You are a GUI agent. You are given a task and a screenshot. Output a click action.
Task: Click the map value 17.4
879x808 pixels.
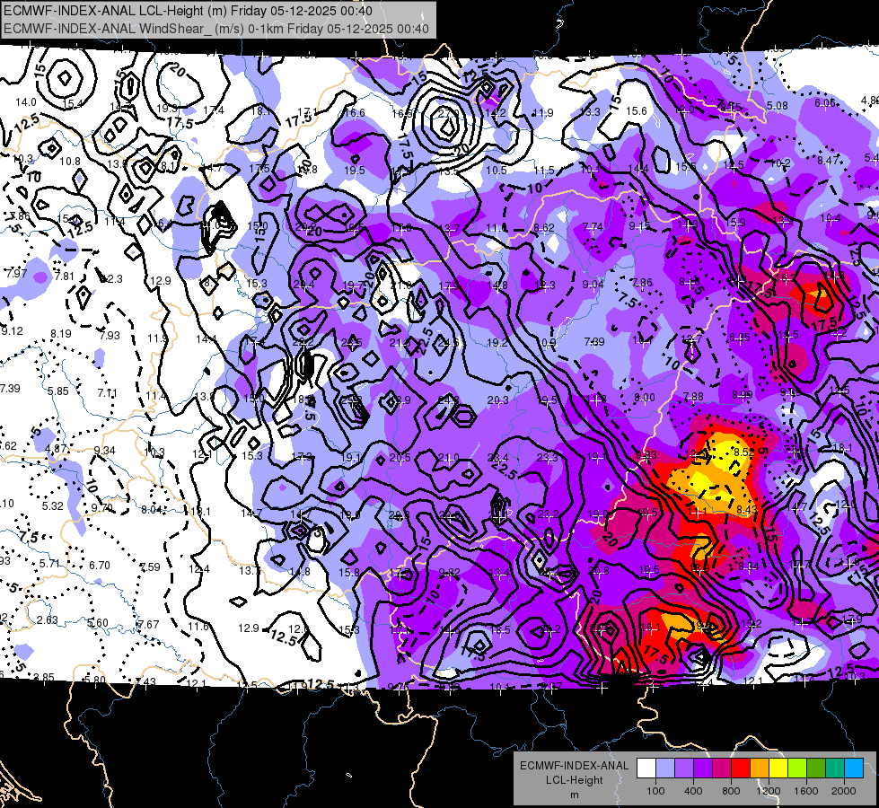214,110
